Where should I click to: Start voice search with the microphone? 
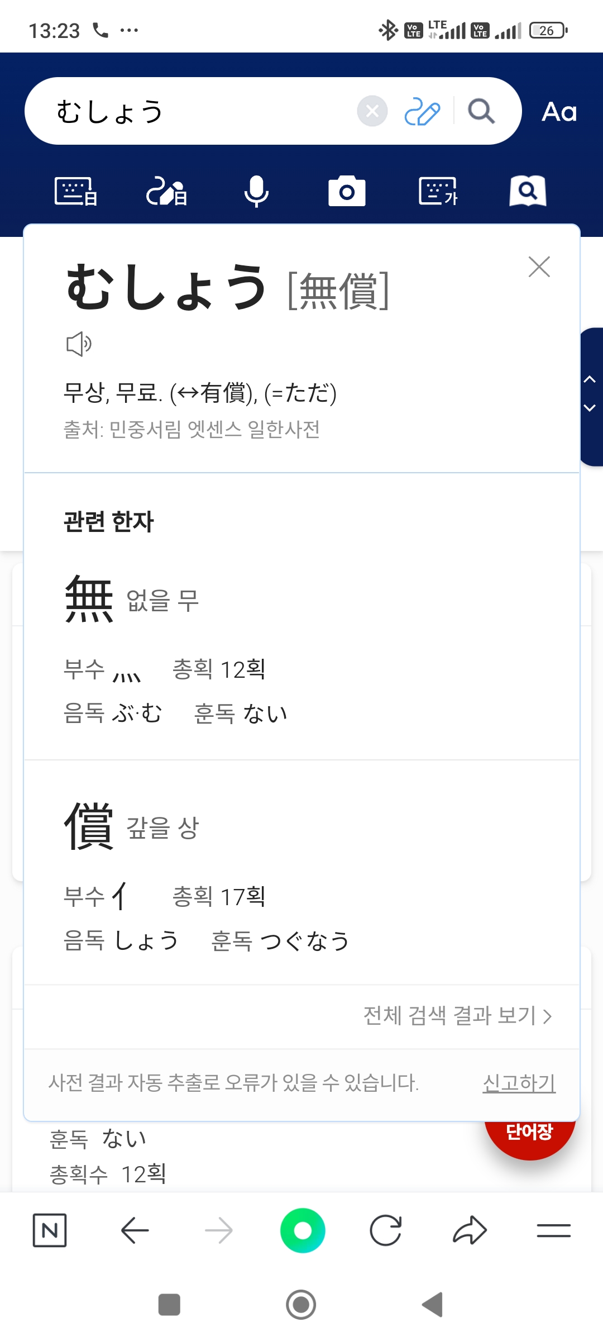pos(256,192)
